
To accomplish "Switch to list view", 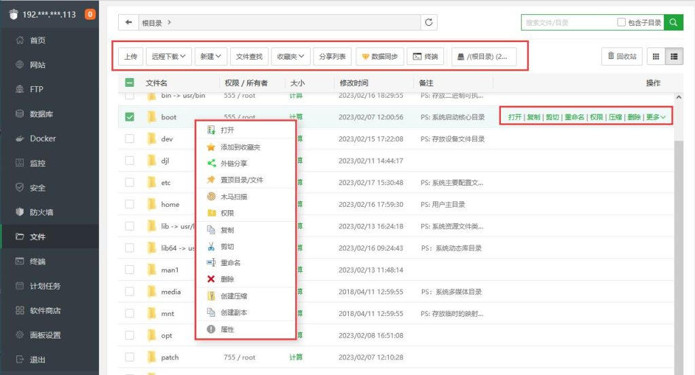I will [x=674, y=56].
